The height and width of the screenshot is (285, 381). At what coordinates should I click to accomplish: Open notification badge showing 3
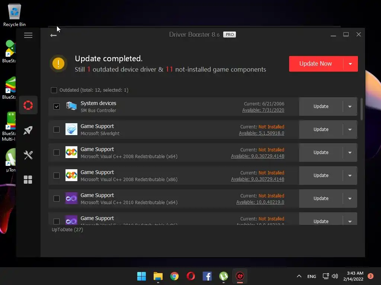click(x=371, y=276)
